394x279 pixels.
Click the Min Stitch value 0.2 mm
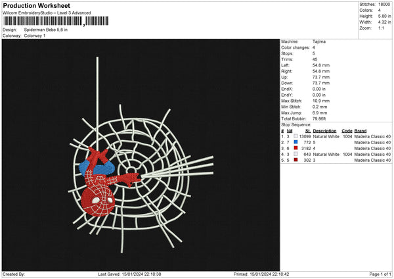tap(320, 107)
